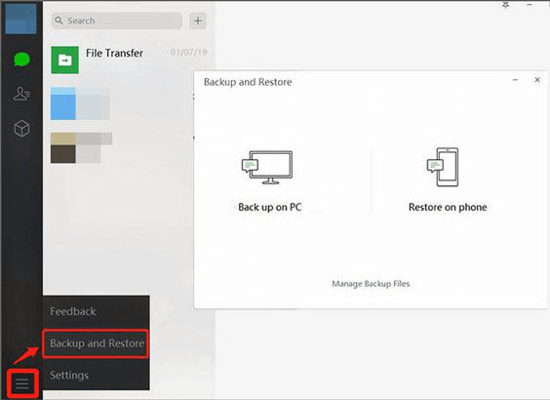Open the chat with blue avatar
The image size is (550, 400).
click(x=129, y=103)
